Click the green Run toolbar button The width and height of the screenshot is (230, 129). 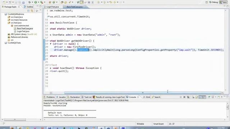coord(36,3)
